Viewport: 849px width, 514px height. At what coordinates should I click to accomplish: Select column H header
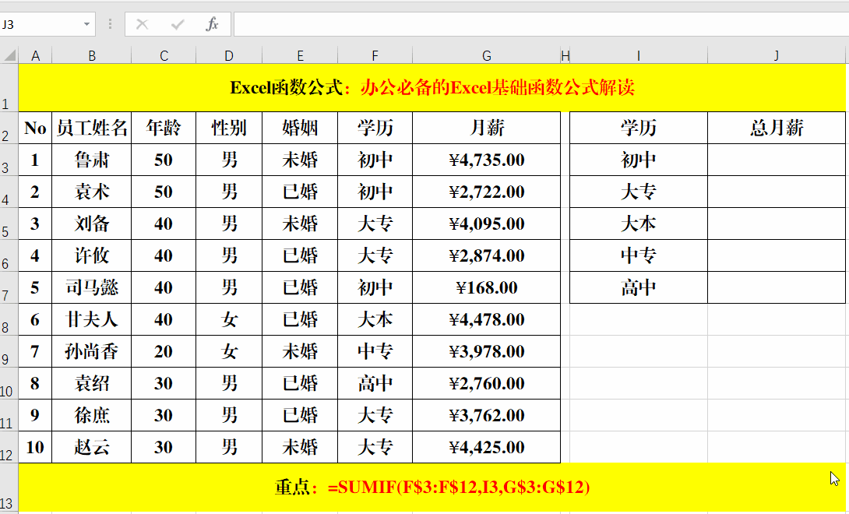click(565, 56)
